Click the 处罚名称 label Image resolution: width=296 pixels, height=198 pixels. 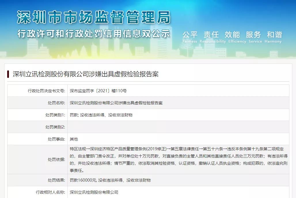point(56,103)
